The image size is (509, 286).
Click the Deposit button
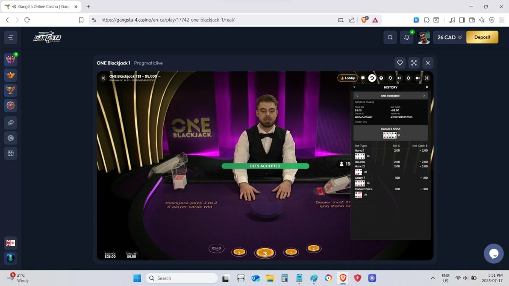tap(482, 37)
